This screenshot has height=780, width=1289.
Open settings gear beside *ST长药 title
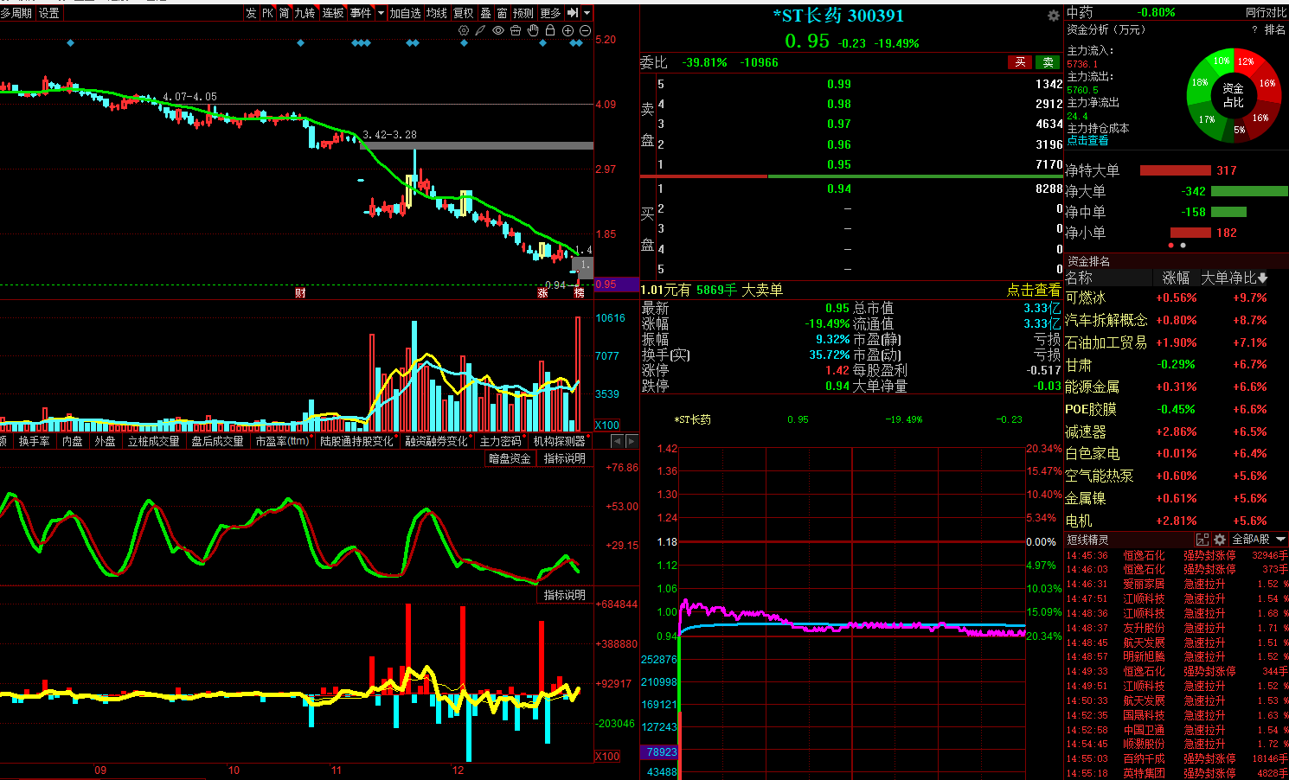point(1053,16)
